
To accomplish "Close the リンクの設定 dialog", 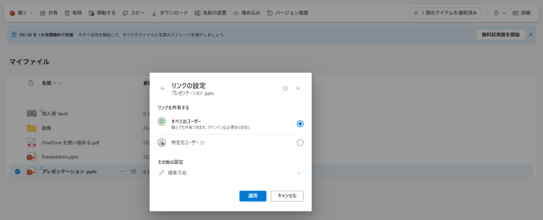I will 298,88.
